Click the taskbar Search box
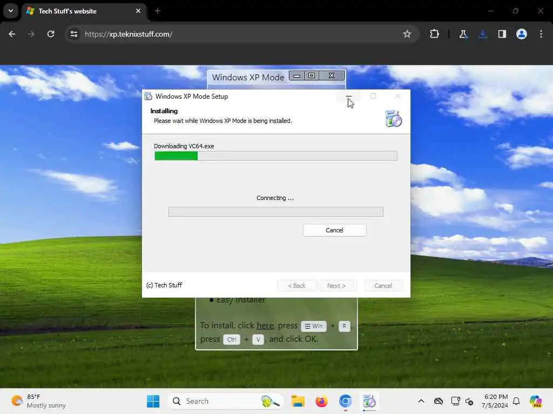The height and width of the screenshot is (414, 553). (226, 401)
